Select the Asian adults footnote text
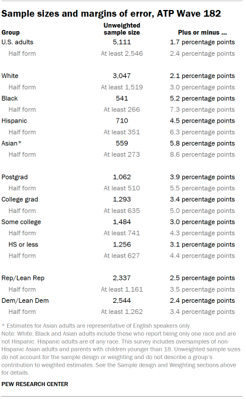The image size is (246, 399). click(x=96, y=326)
